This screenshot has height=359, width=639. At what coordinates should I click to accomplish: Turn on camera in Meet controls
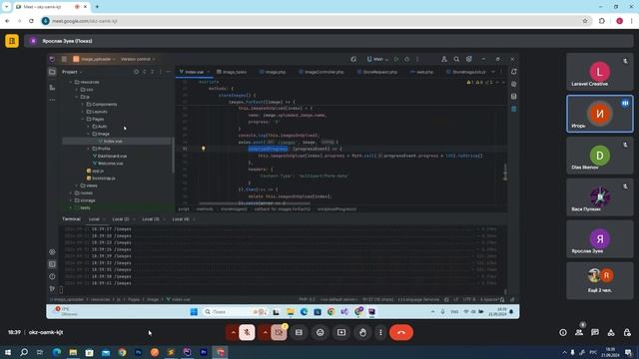click(279, 332)
